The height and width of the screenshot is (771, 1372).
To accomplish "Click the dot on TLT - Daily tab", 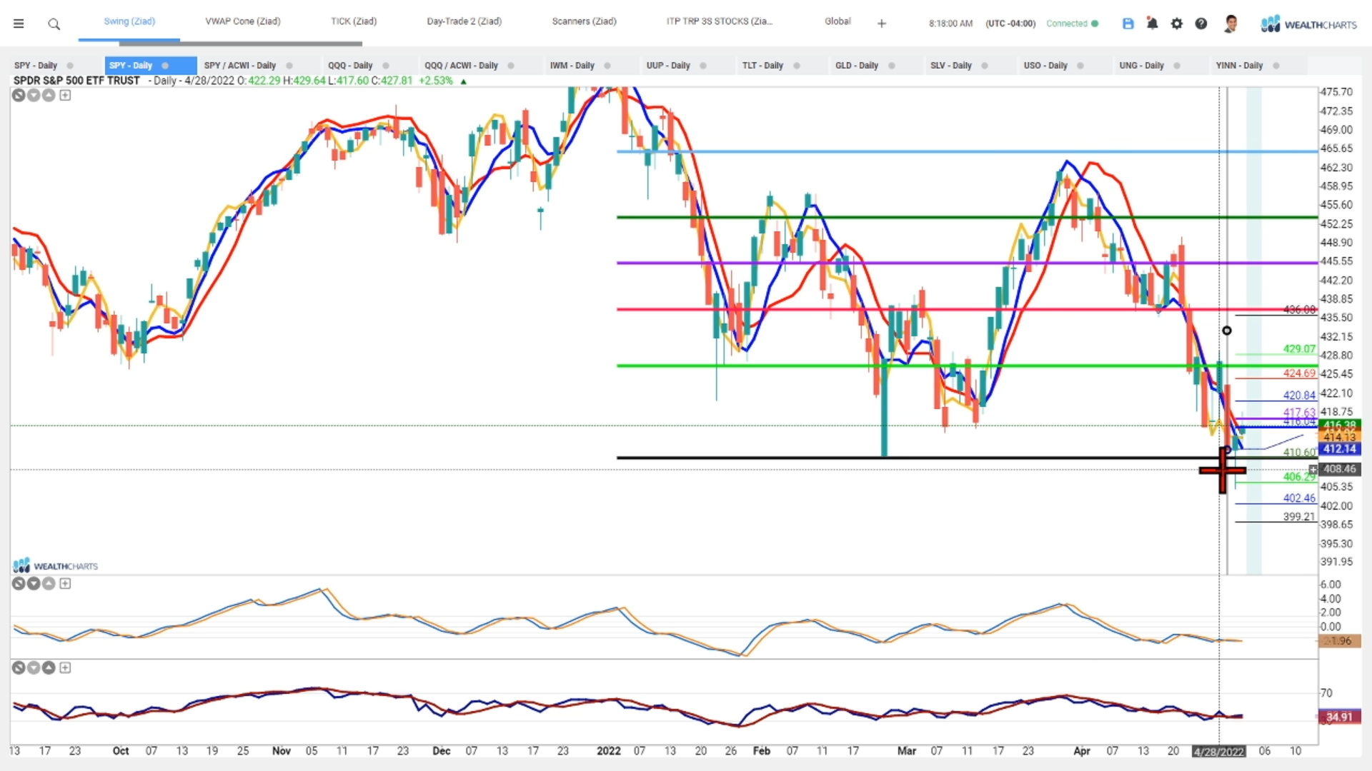I will pyautogui.click(x=797, y=66).
